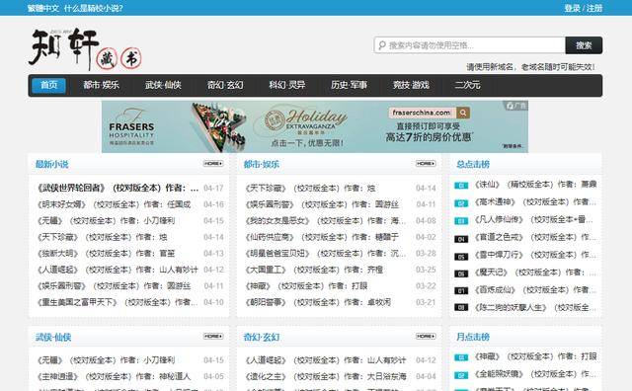Click rank badge 02 beside 《高术通神》
632x391 pixels.
point(461,203)
